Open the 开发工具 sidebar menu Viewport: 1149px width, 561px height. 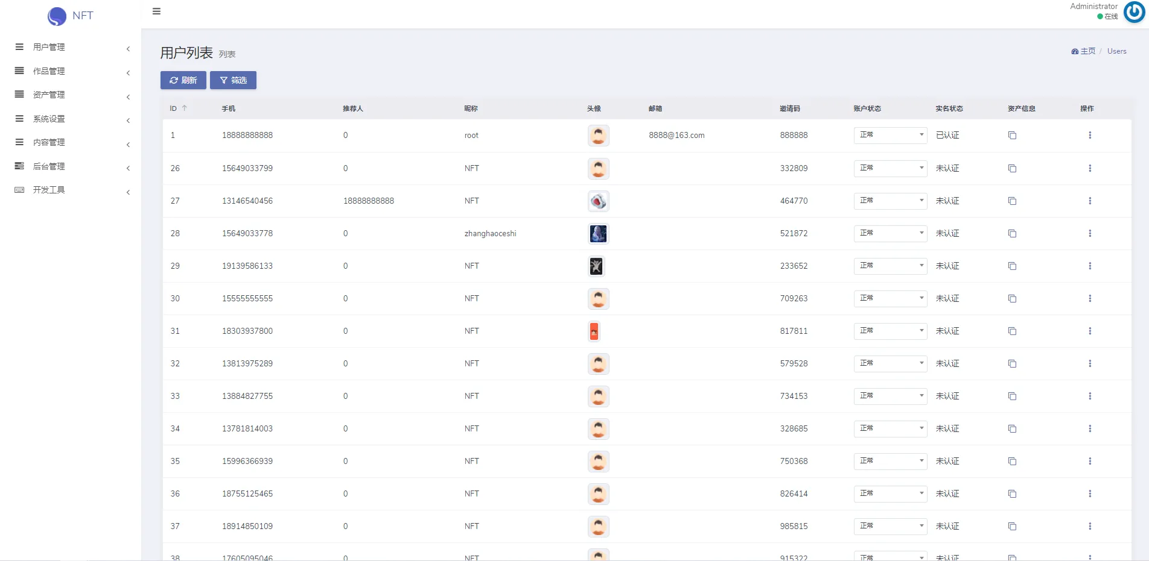pyautogui.click(x=49, y=190)
